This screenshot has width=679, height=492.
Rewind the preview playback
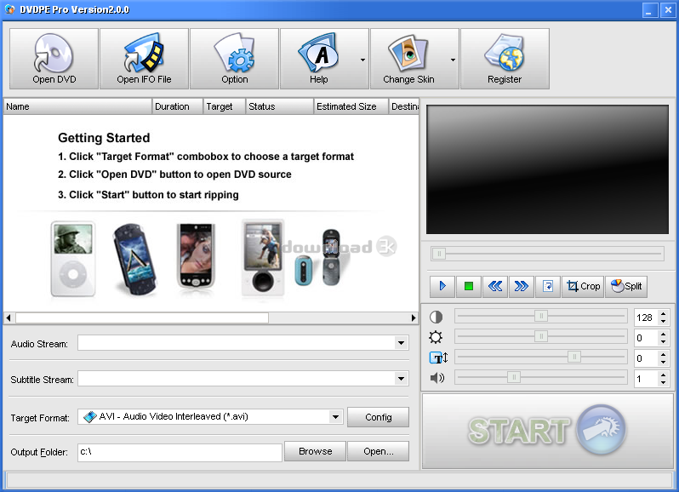[x=495, y=286]
